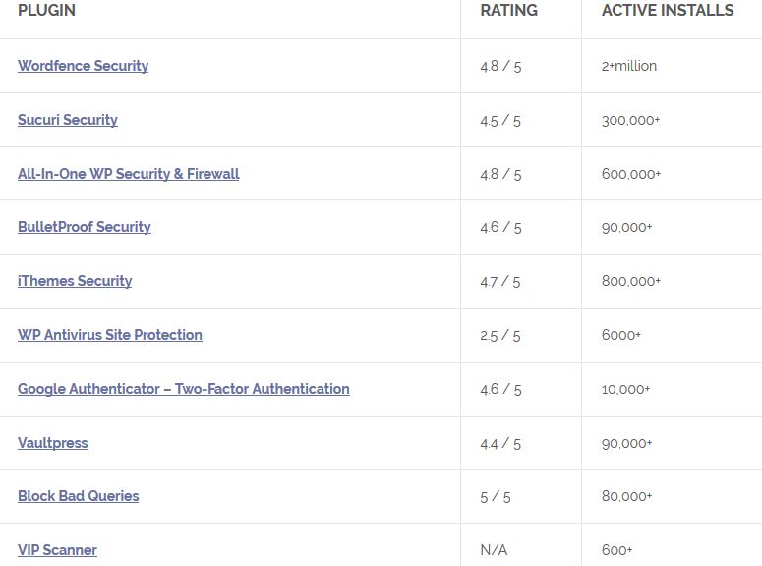762x566 pixels.
Task: Click the N/A rating cell
Action: point(494,550)
